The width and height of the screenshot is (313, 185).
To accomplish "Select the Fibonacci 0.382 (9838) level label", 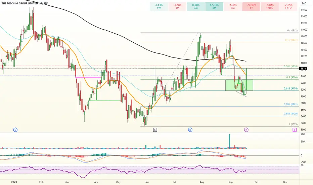I will (290, 66).
